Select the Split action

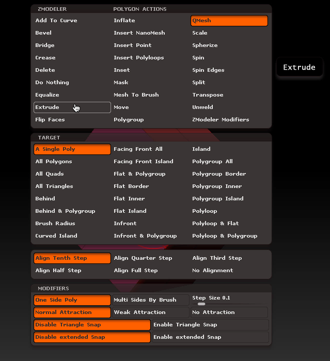click(229, 83)
